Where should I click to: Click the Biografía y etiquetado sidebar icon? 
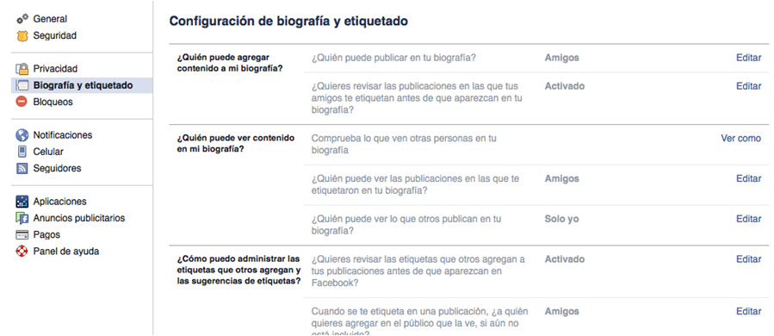click(x=22, y=85)
